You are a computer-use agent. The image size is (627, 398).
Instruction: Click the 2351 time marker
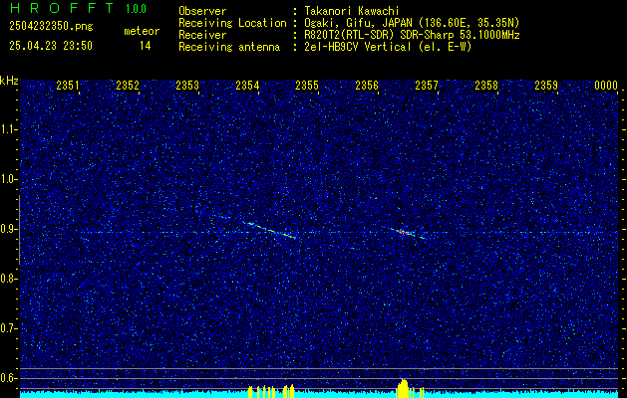pos(68,85)
